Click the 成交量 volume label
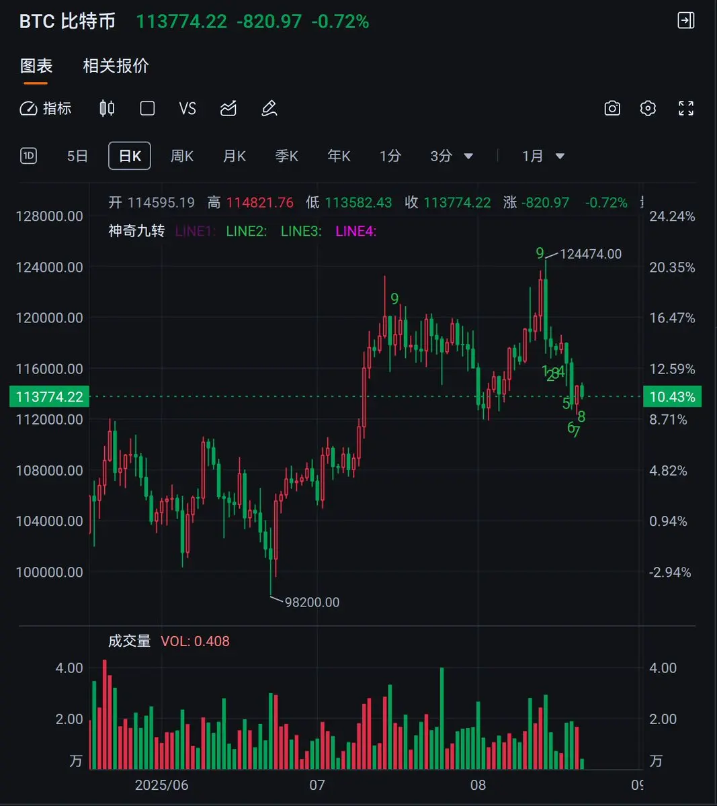The width and height of the screenshot is (717, 806). click(129, 641)
